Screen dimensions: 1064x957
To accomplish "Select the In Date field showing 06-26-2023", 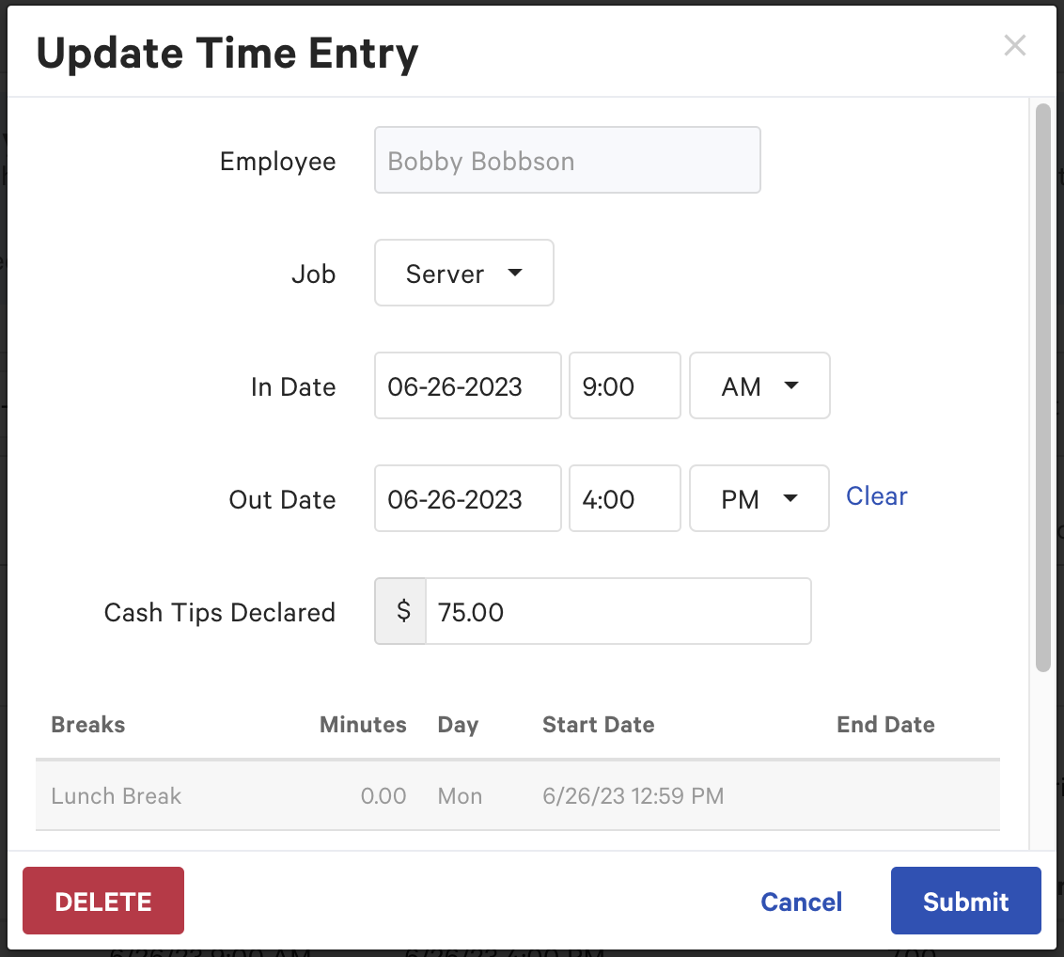I will tap(467, 385).
